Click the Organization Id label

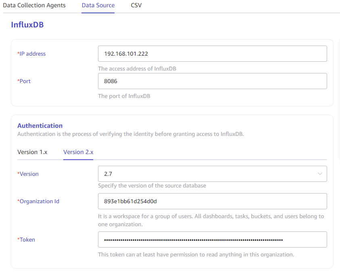pyautogui.click(x=38, y=201)
